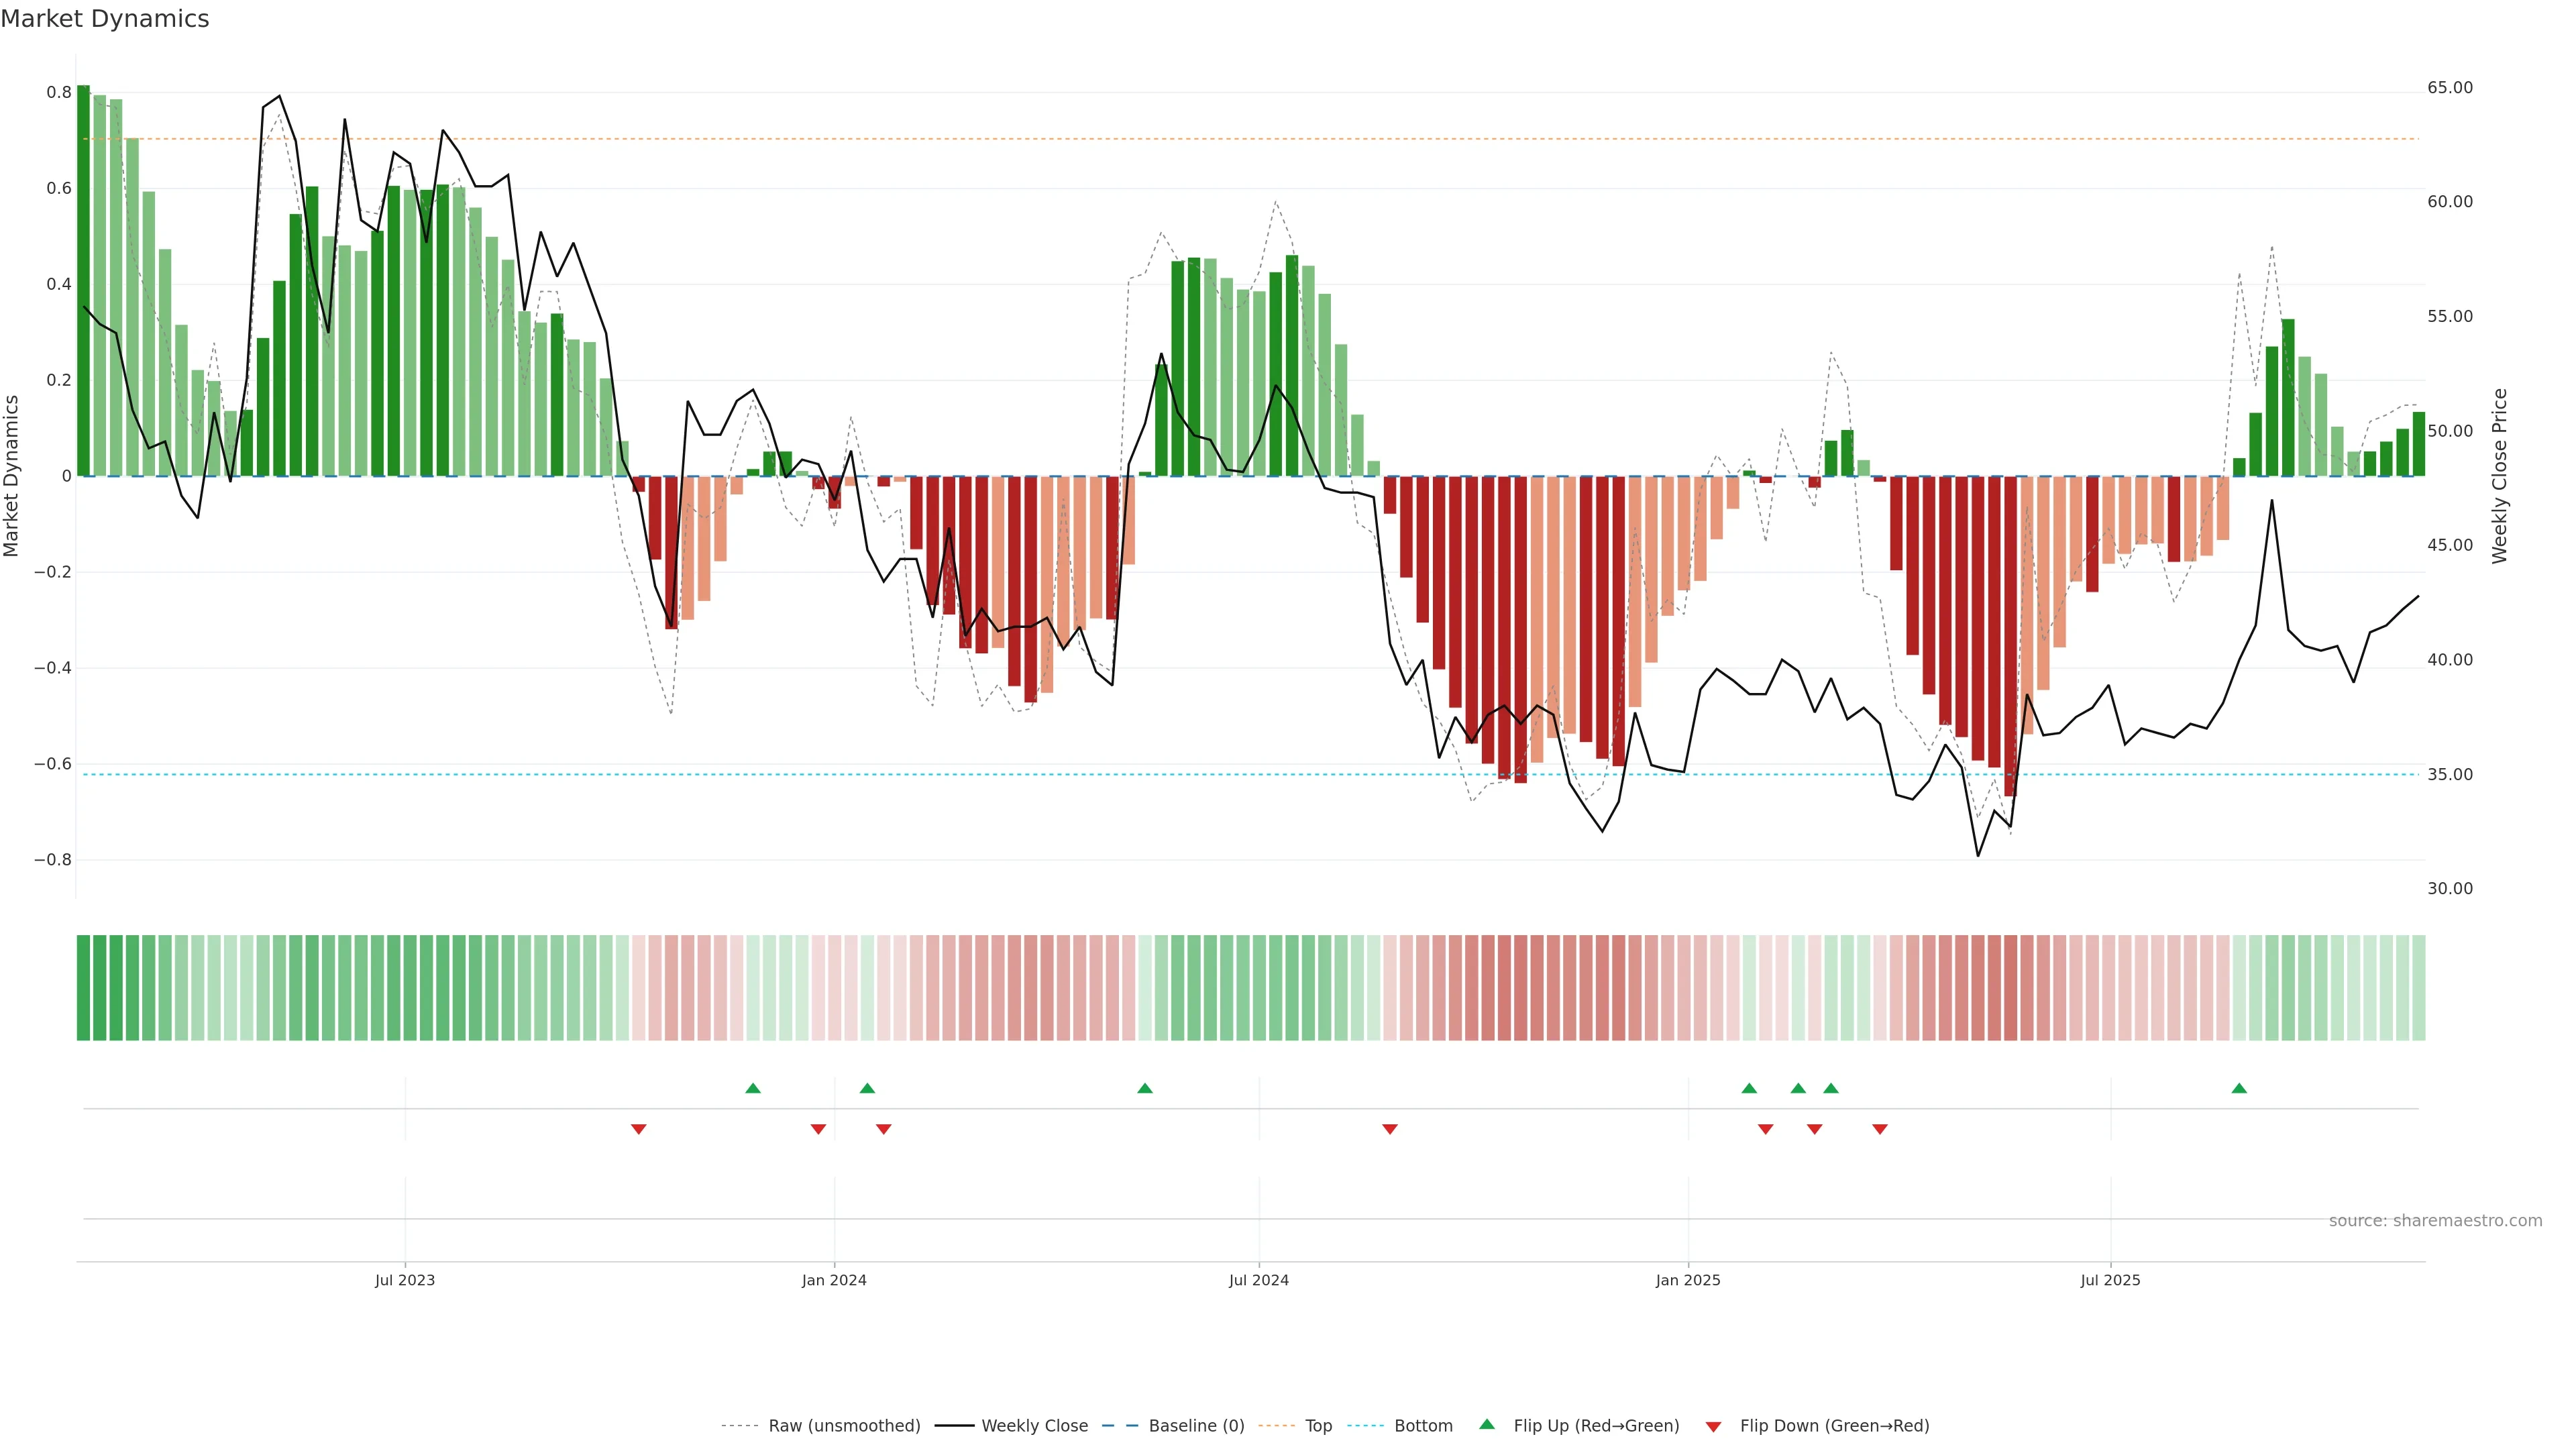2576x1449 pixels.
Task: Click the first red flip-down marker in 2023
Action: coord(638,1129)
